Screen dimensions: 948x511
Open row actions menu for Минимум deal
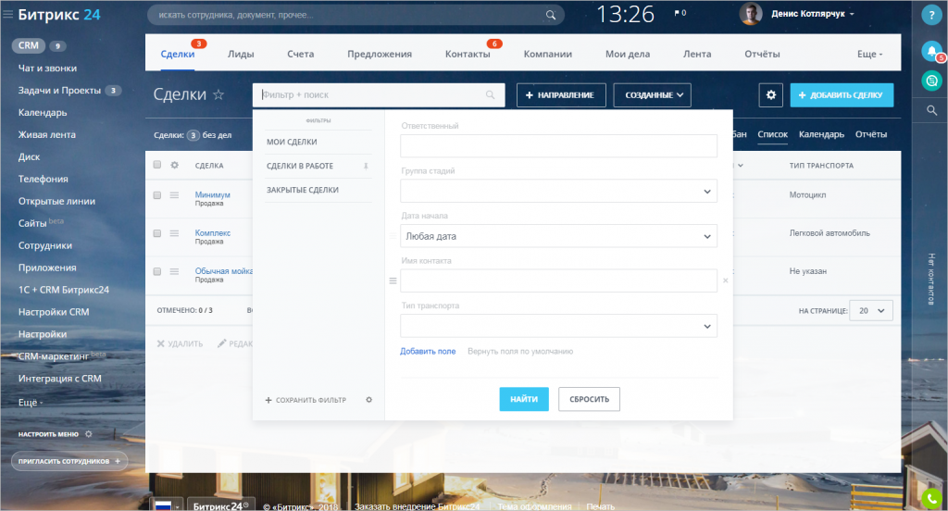pos(174,195)
